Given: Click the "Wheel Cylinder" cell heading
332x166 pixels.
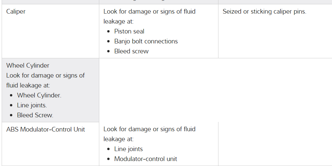Looking at the screenshot, I should [28, 66].
